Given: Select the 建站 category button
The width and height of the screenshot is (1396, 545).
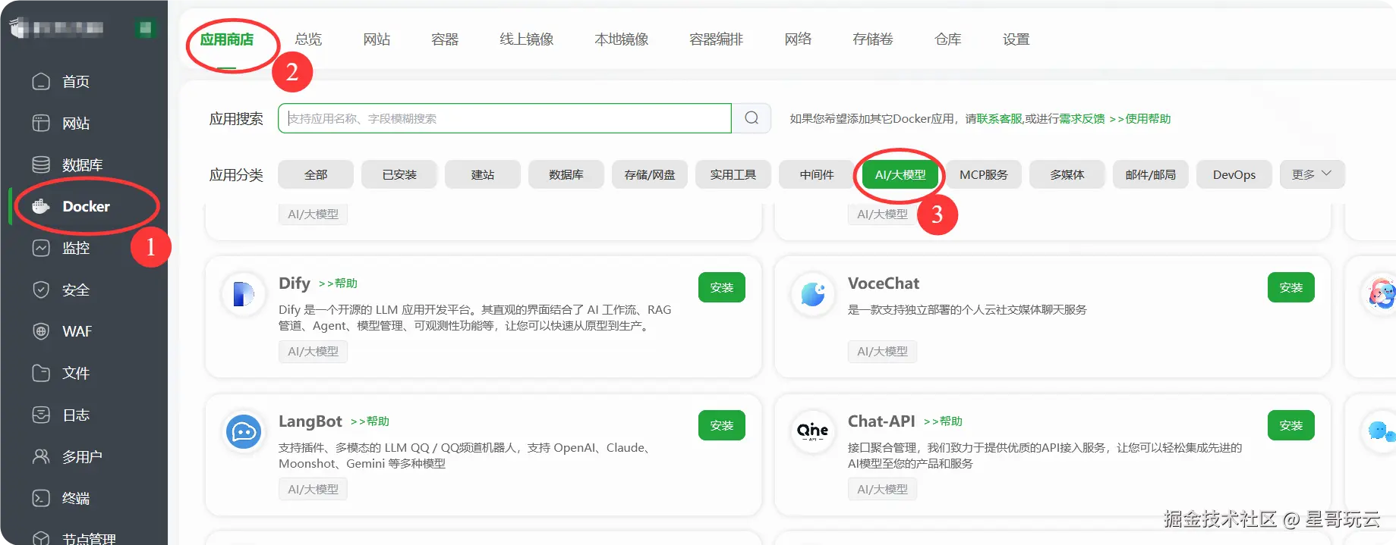Looking at the screenshot, I should click(x=483, y=174).
